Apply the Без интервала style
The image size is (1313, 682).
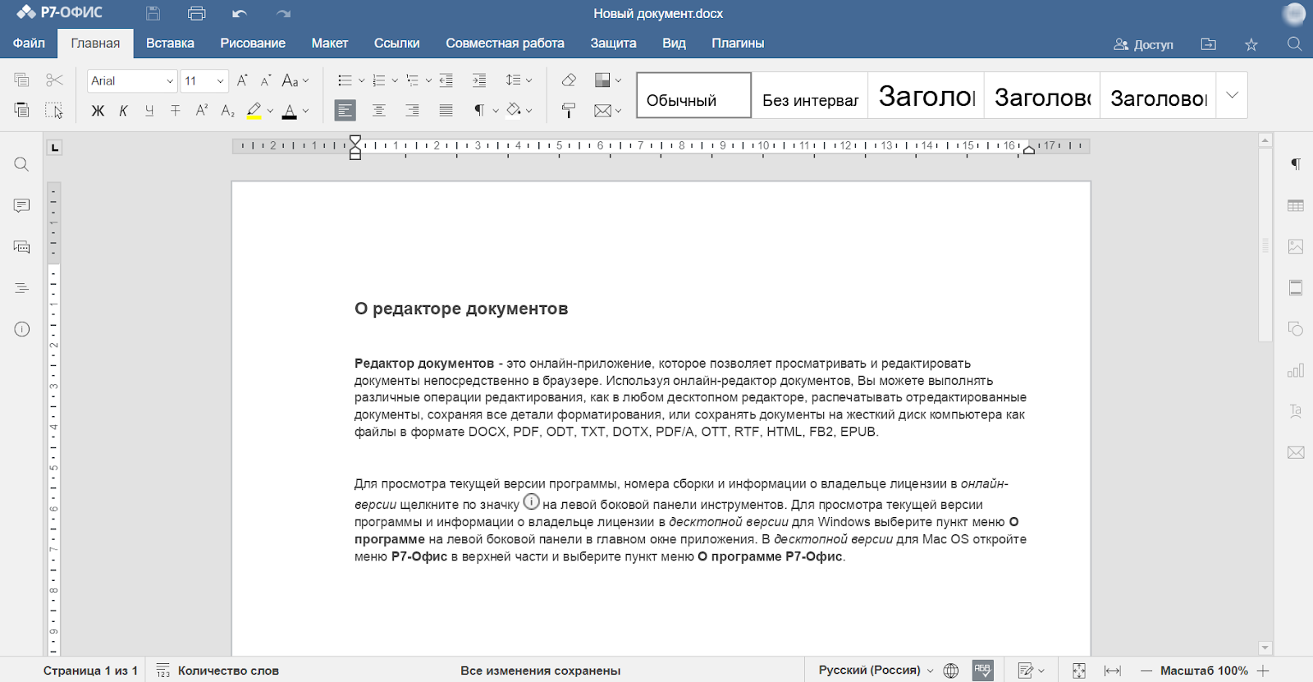click(810, 95)
